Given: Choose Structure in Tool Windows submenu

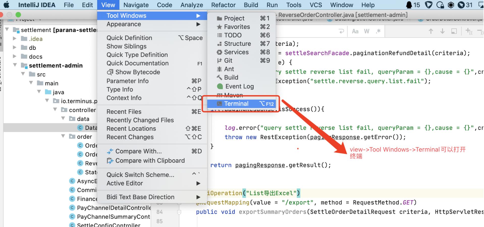Looking at the screenshot, I should click(241, 44).
